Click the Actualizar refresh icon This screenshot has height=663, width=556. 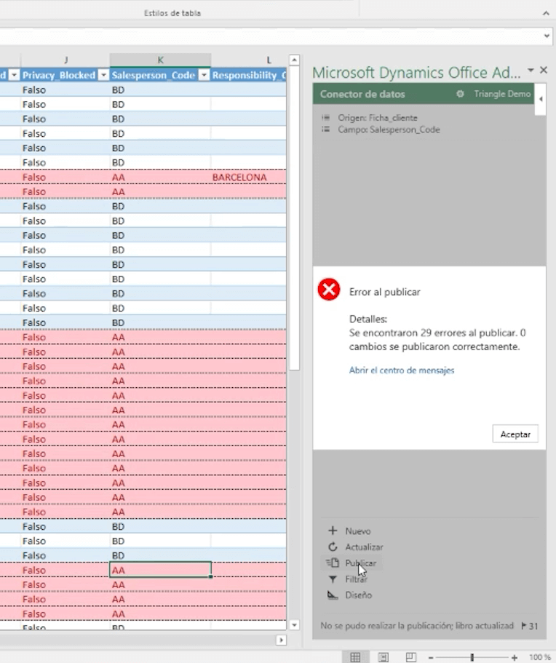pyautogui.click(x=333, y=547)
